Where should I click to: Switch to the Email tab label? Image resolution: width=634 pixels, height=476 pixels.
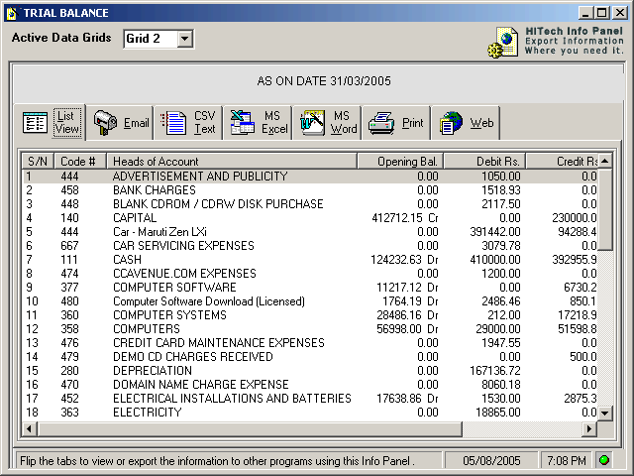tap(137, 124)
